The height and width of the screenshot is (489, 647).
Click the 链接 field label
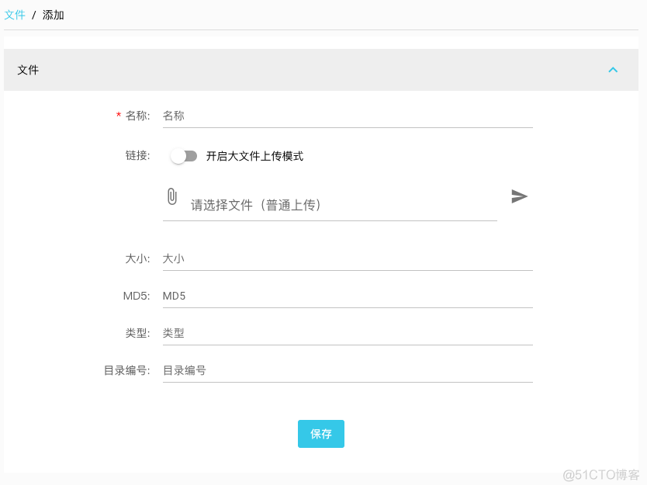click(x=136, y=154)
